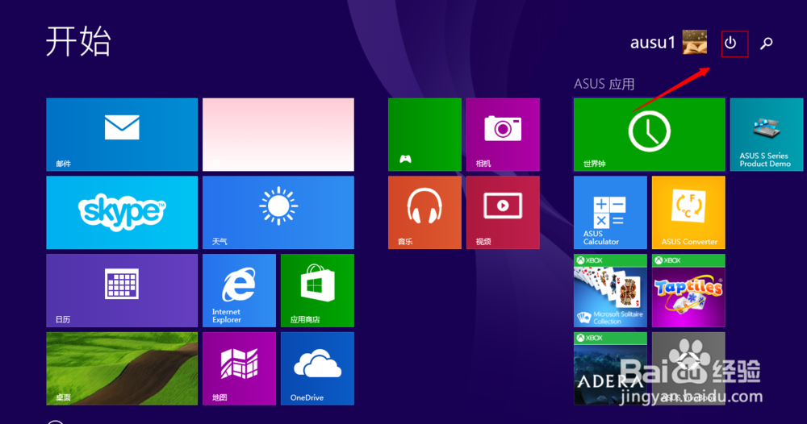Open the blank pink photo tile
Viewport: 807px width, 424px height.
pos(278,135)
